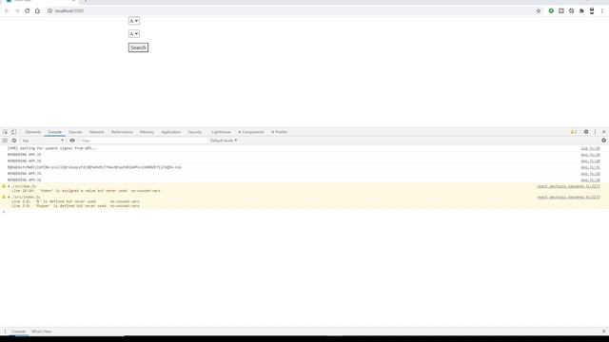Viewport: 609px width, 342px height.
Task: Select the What's New drawer tab
Action: pyautogui.click(x=42, y=332)
